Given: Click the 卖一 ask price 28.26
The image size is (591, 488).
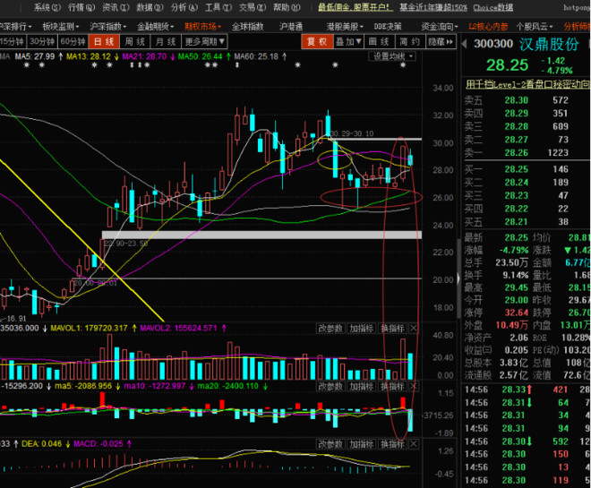Looking at the screenshot, I should [517, 152].
